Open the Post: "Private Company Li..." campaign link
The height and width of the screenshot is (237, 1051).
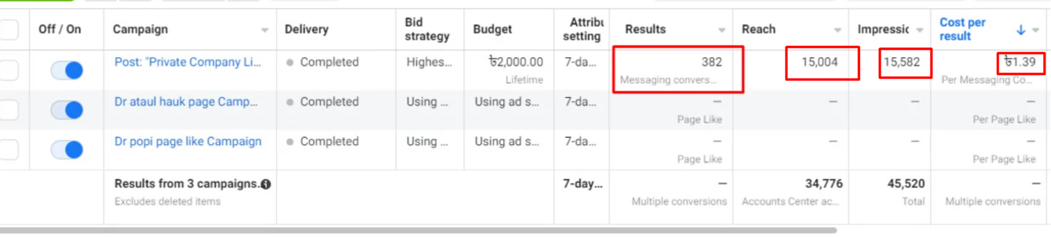(187, 62)
